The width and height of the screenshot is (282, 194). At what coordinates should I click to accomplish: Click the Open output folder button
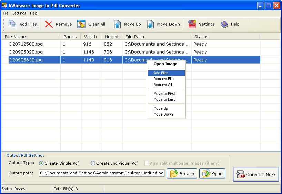coord(212,174)
